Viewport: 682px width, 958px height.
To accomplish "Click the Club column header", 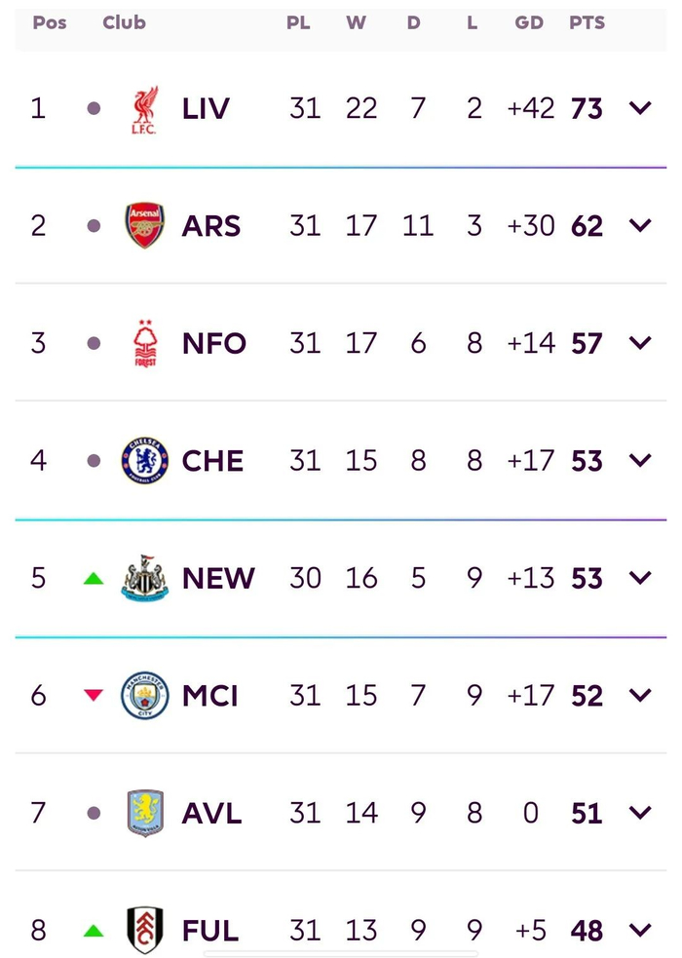I will click(124, 22).
